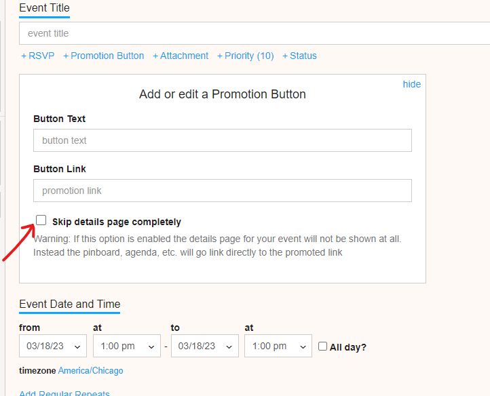Enable the All day? checkbox
The width and height of the screenshot is (490, 396).
(322, 346)
